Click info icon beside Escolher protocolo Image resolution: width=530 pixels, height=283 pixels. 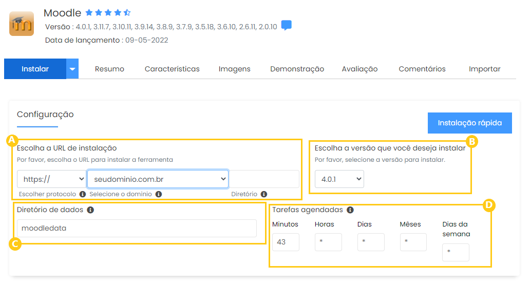[x=83, y=194]
